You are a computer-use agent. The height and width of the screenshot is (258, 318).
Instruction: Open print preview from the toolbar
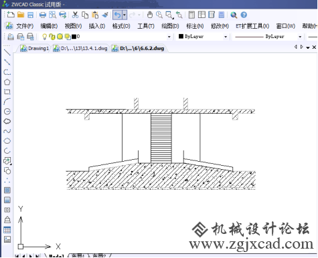(53, 15)
